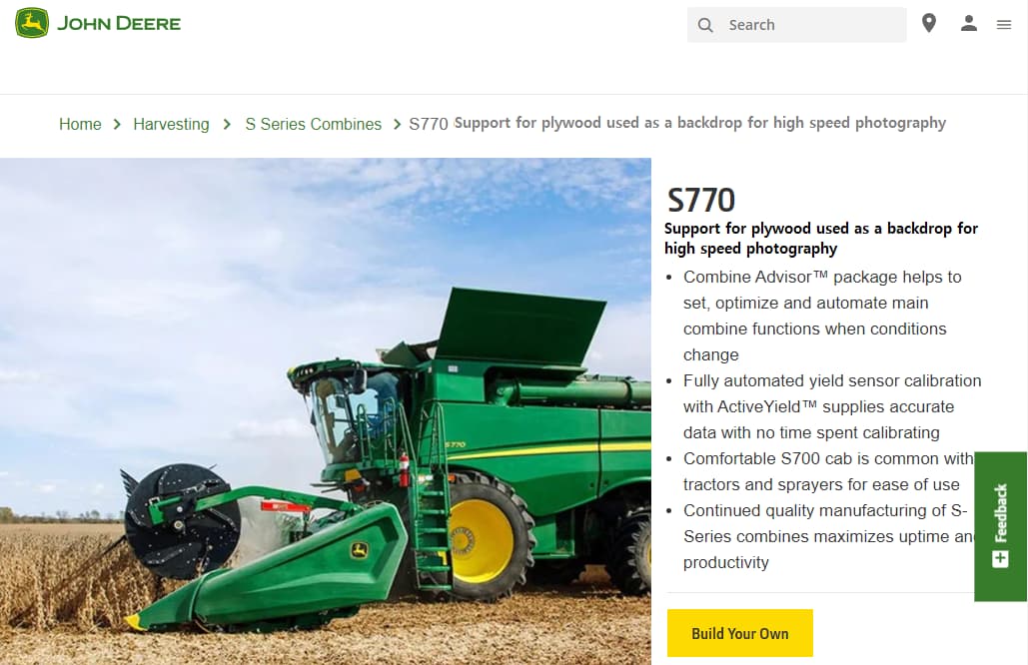
Task: Click the magnifying glass search icon
Action: (705, 25)
